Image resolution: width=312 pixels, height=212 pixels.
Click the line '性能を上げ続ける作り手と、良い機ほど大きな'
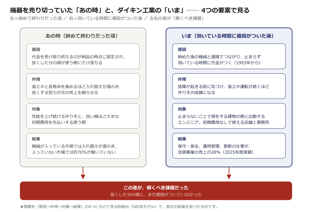point(75,116)
